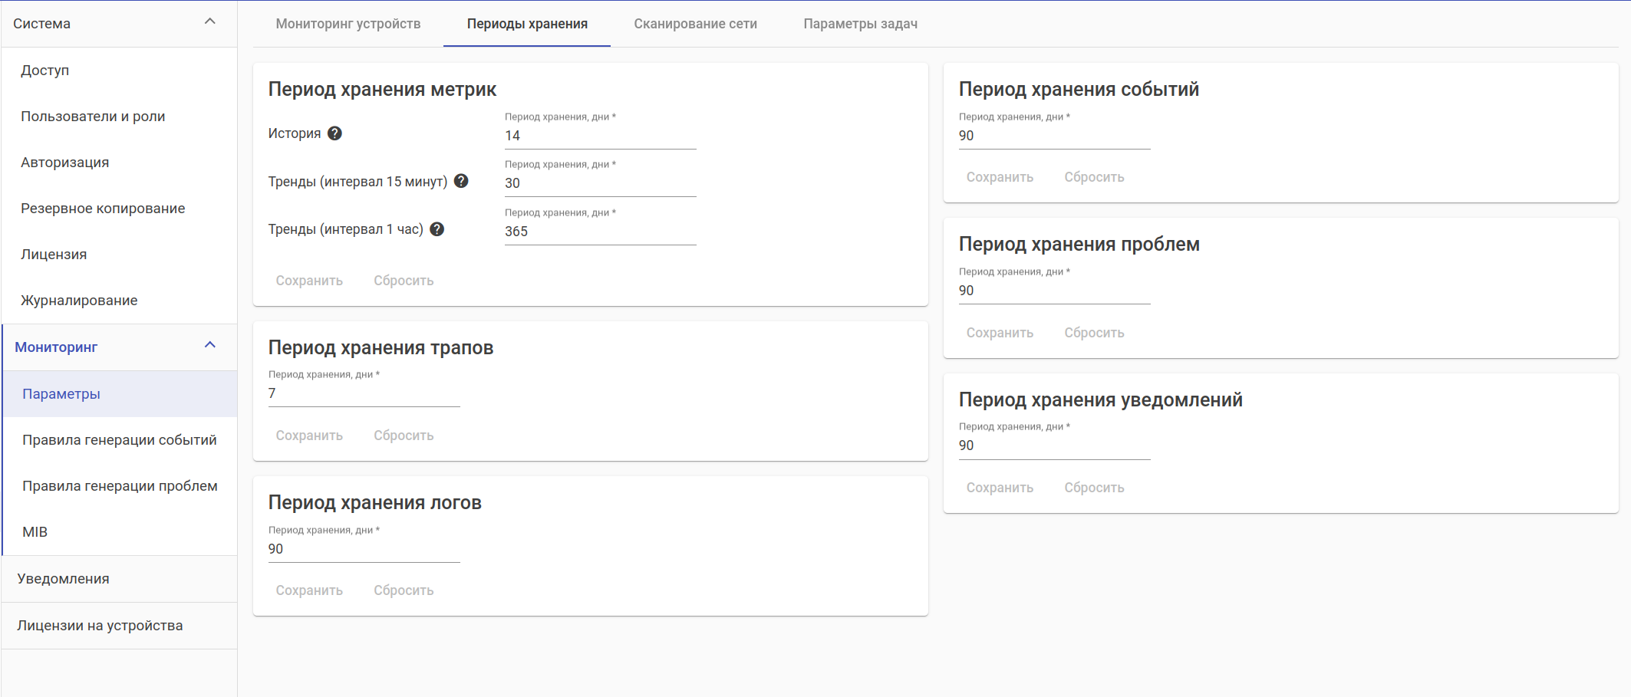Screen dimensions: 1631x697
Task: Click the logs storage period field
Action: [364, 549]
